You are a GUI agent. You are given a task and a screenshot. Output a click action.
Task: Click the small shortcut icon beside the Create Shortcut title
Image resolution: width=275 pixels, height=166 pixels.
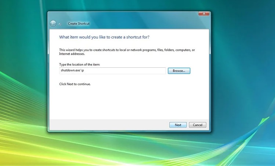[x=60, y=24]
